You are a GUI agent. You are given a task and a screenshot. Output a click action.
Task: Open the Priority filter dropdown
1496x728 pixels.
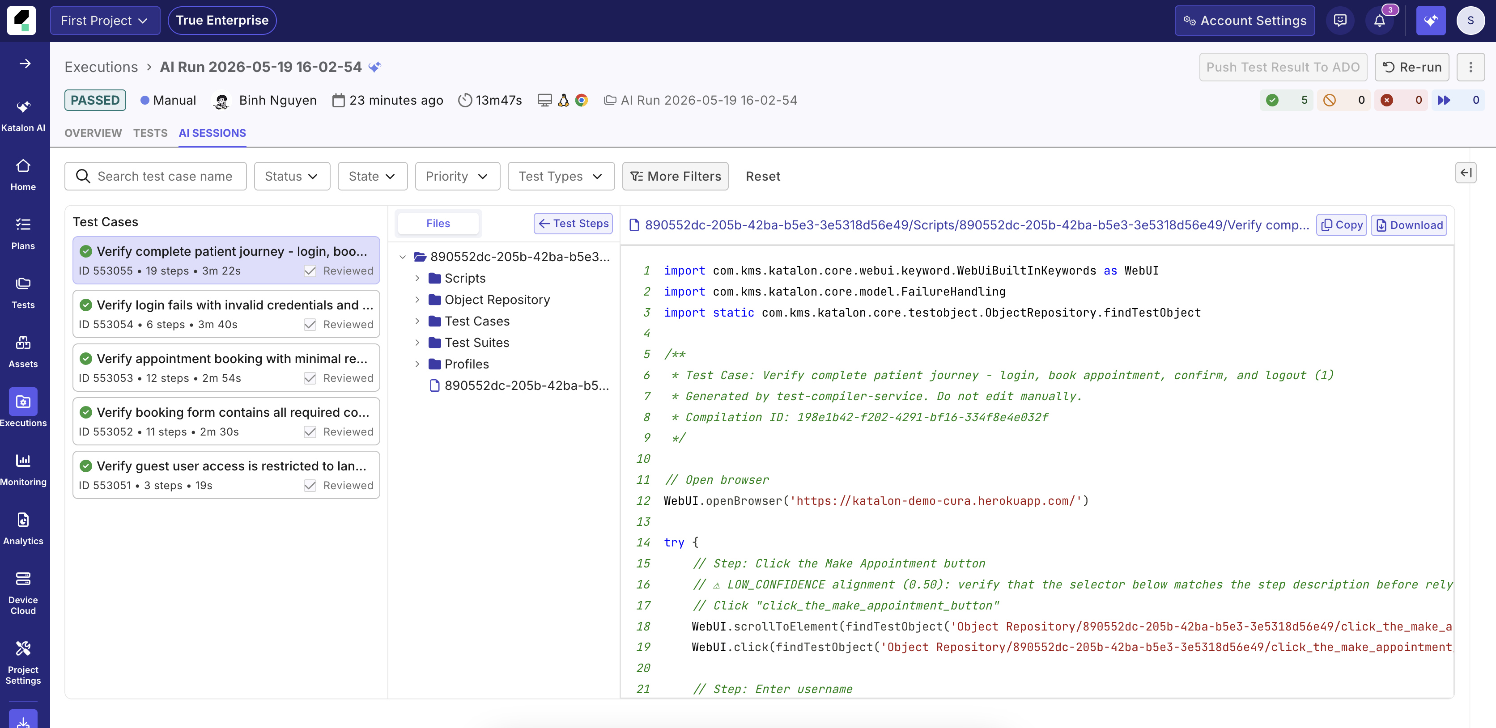click(457, 177)
